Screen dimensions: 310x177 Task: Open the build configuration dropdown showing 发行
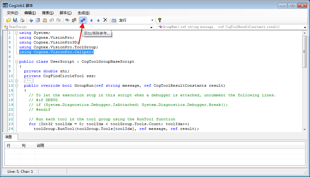pos(152,20)
